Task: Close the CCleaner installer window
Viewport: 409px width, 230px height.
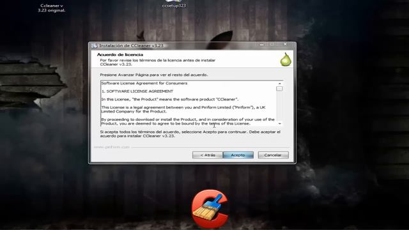Action: (285, 44)
